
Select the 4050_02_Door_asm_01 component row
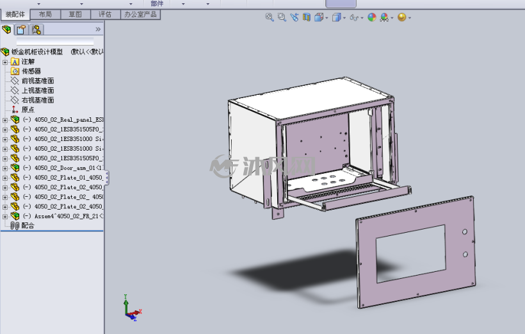57,168
